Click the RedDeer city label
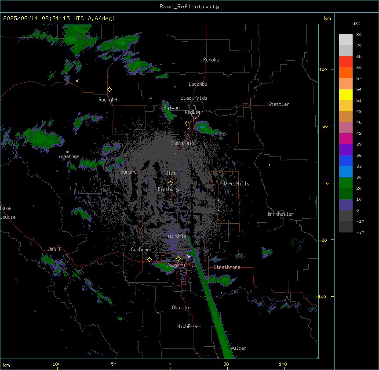The height and width of the screenshot is (370, 379). (193, 112)
